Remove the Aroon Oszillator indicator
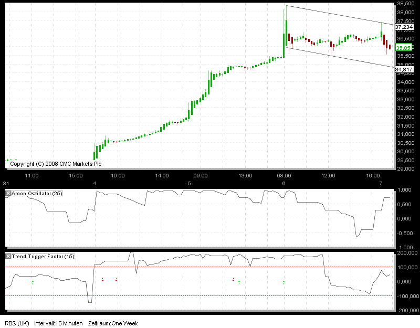 (x=7, y=193)
